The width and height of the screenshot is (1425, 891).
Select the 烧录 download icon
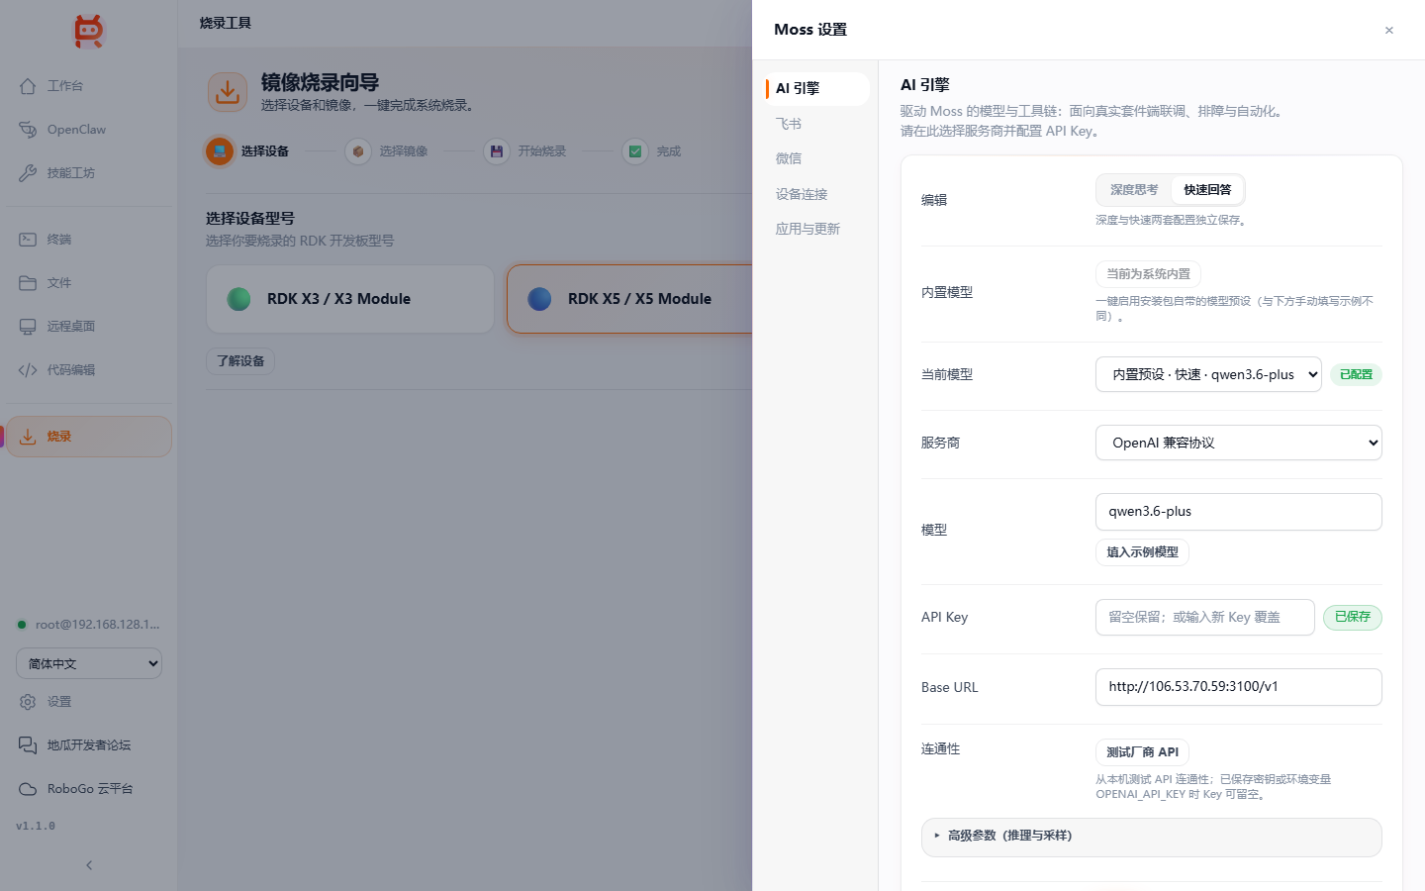point(28,437)
